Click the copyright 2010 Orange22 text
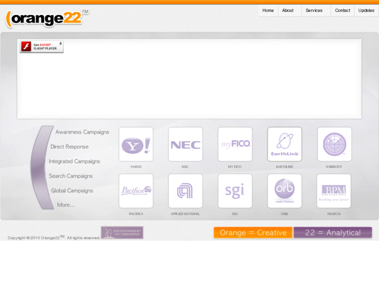Image resolution: width=379 pixels, height=284 pixels. click(x=53, y=238)
